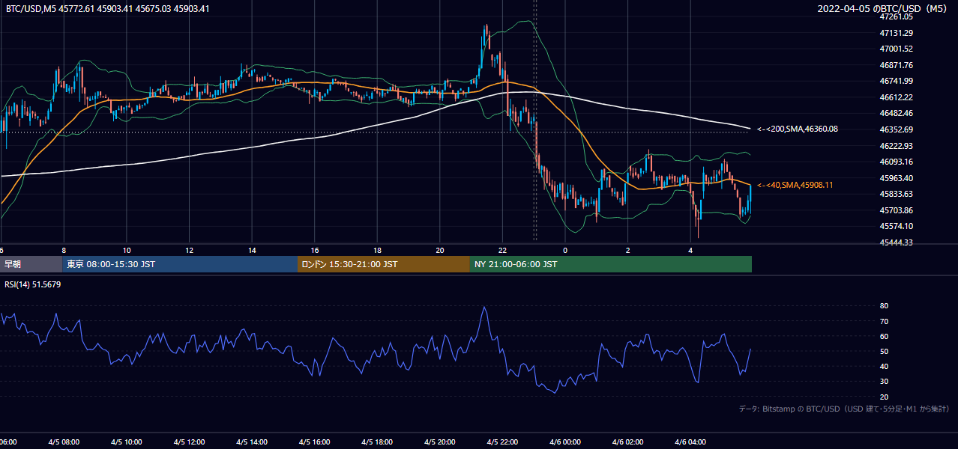Click the bottom axis label 4/5 16:00

[x=315, y=442]
